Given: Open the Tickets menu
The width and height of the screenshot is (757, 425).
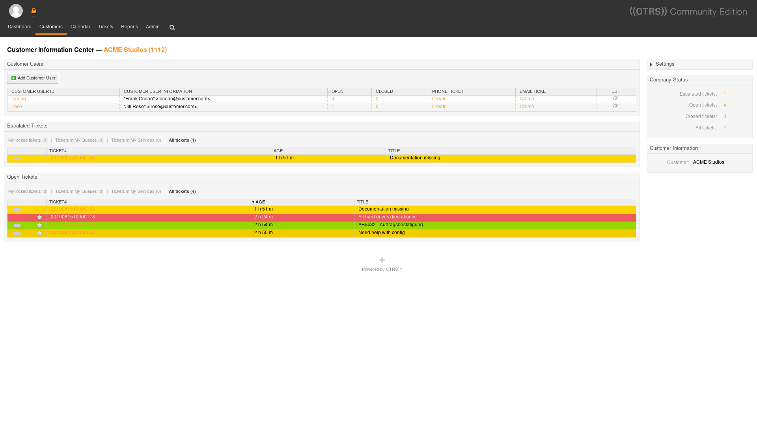Looking at the screenshot, I should pos(106,27).
